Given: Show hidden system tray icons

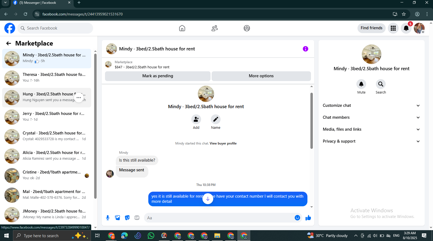Looking at the screenshot, I should pyautogui.click(x=356, y=236).
